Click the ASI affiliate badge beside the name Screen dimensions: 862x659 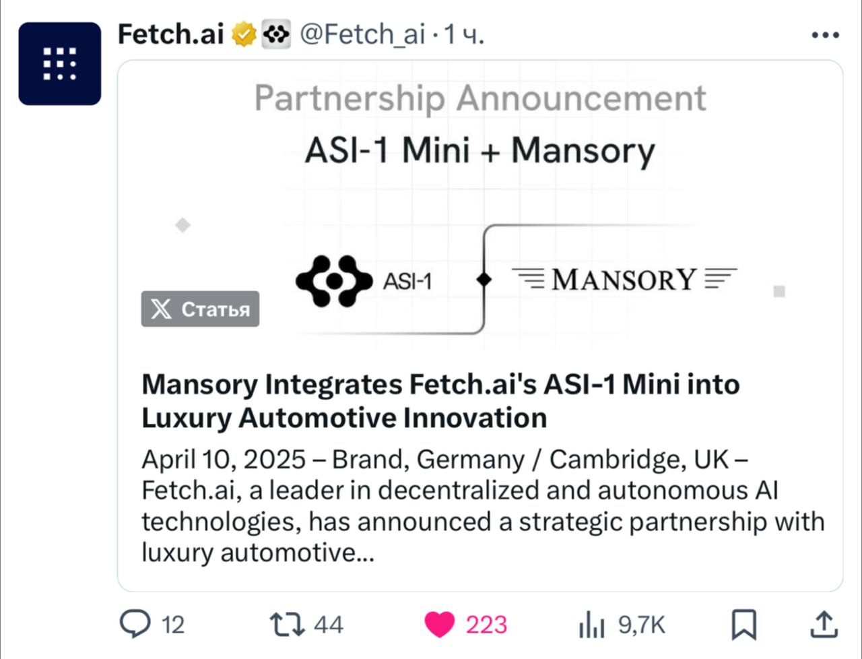pos(275,34)
